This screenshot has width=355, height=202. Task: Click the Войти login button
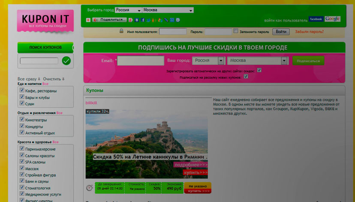(x=281, y=32)
